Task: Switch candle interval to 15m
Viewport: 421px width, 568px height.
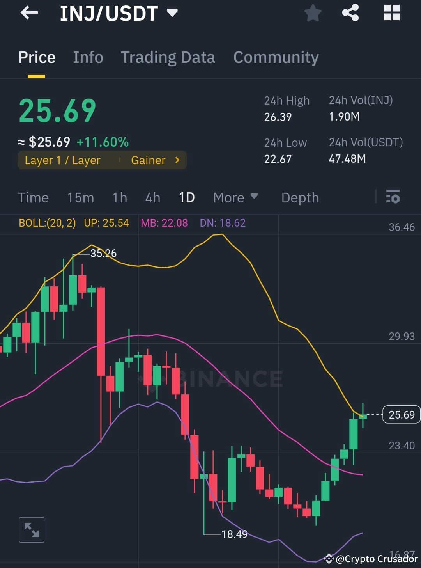Action: [x=80, y=197]
